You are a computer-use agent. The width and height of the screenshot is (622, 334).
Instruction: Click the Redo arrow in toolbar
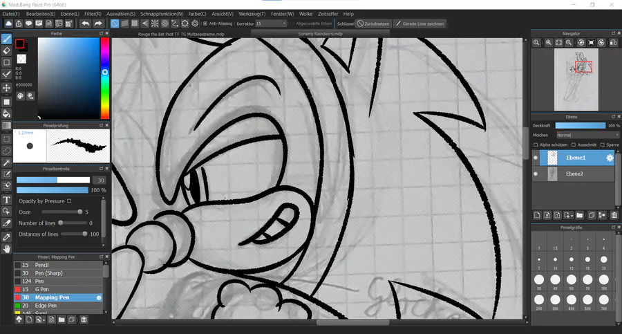tap(98, 24)
